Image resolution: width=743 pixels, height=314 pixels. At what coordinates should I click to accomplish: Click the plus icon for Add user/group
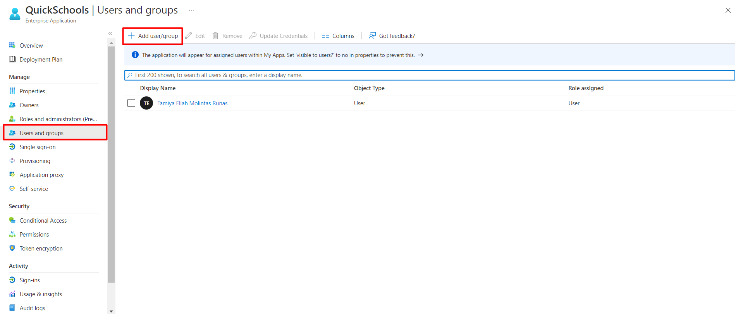point(131,36)
